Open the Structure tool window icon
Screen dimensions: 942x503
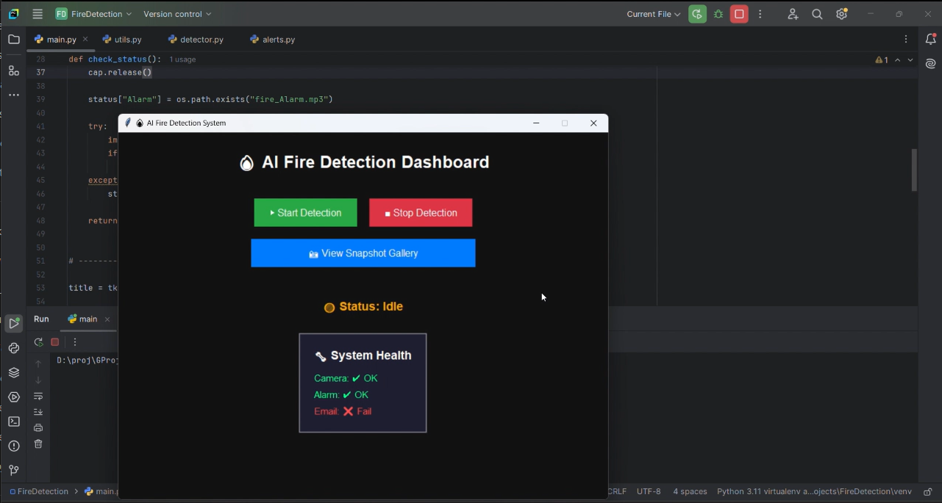point(13,70)
